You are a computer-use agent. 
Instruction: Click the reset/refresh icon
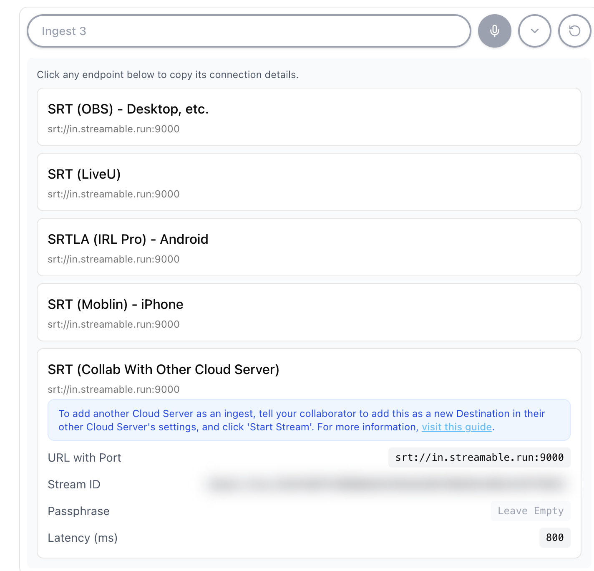point(574,30)
